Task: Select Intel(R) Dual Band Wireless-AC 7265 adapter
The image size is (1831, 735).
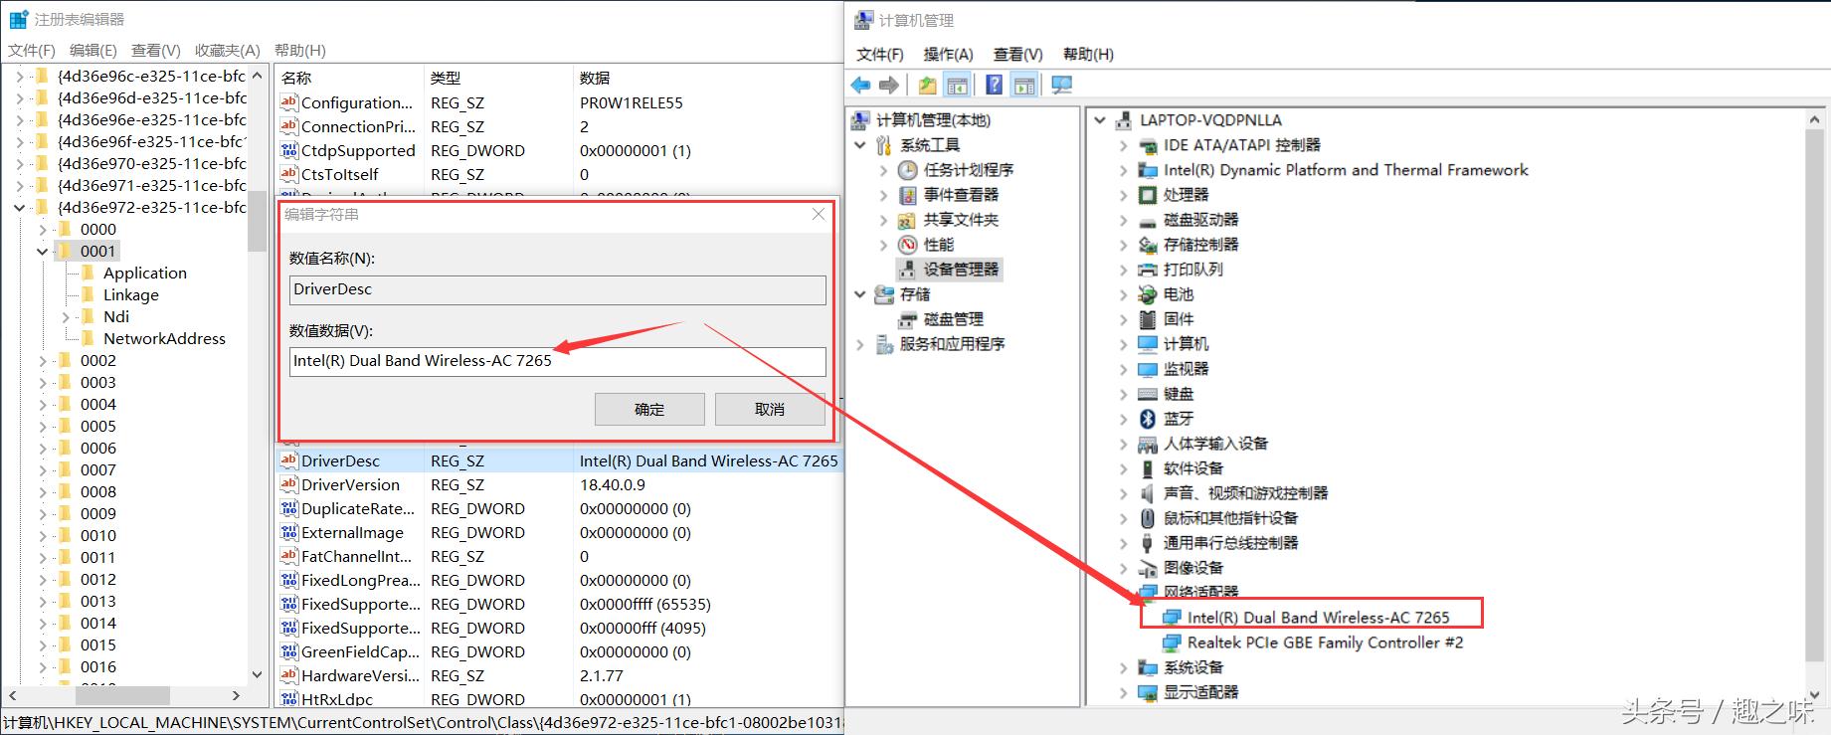Action: (x=1319, y=618)
